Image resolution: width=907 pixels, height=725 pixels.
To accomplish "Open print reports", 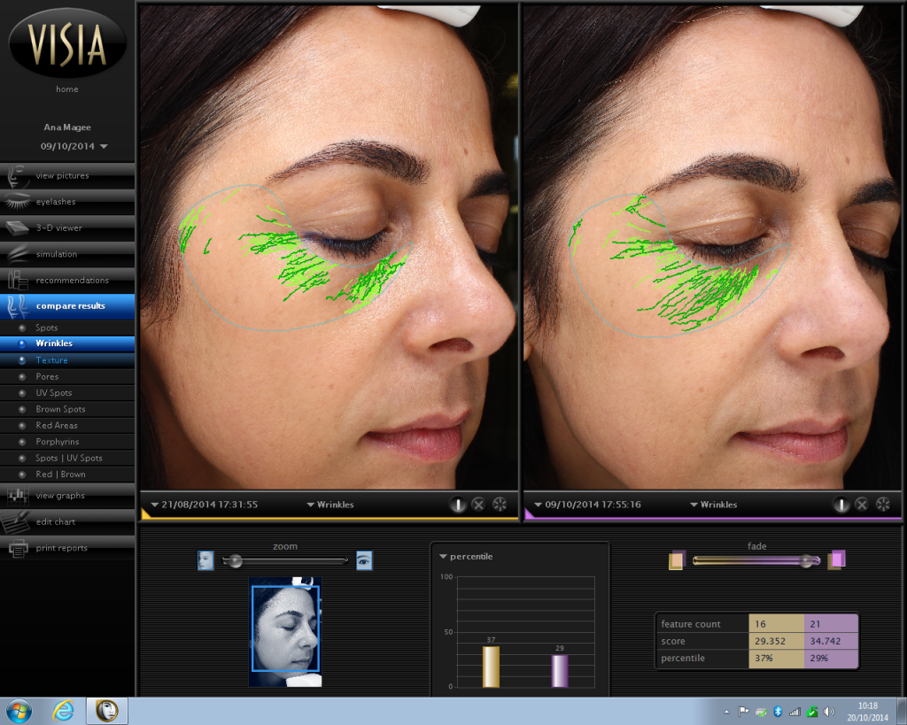I will pyautogui.click(x=60, y=548).
